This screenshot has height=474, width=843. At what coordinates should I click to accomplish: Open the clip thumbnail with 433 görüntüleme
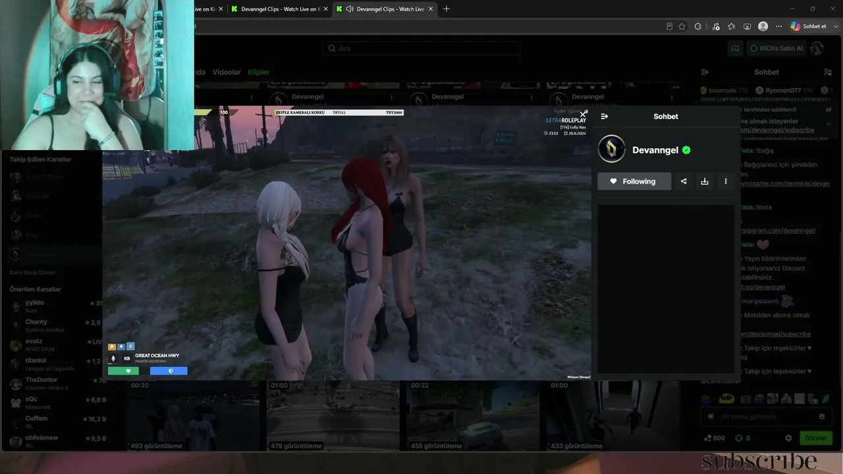click(x=613, y=415)
